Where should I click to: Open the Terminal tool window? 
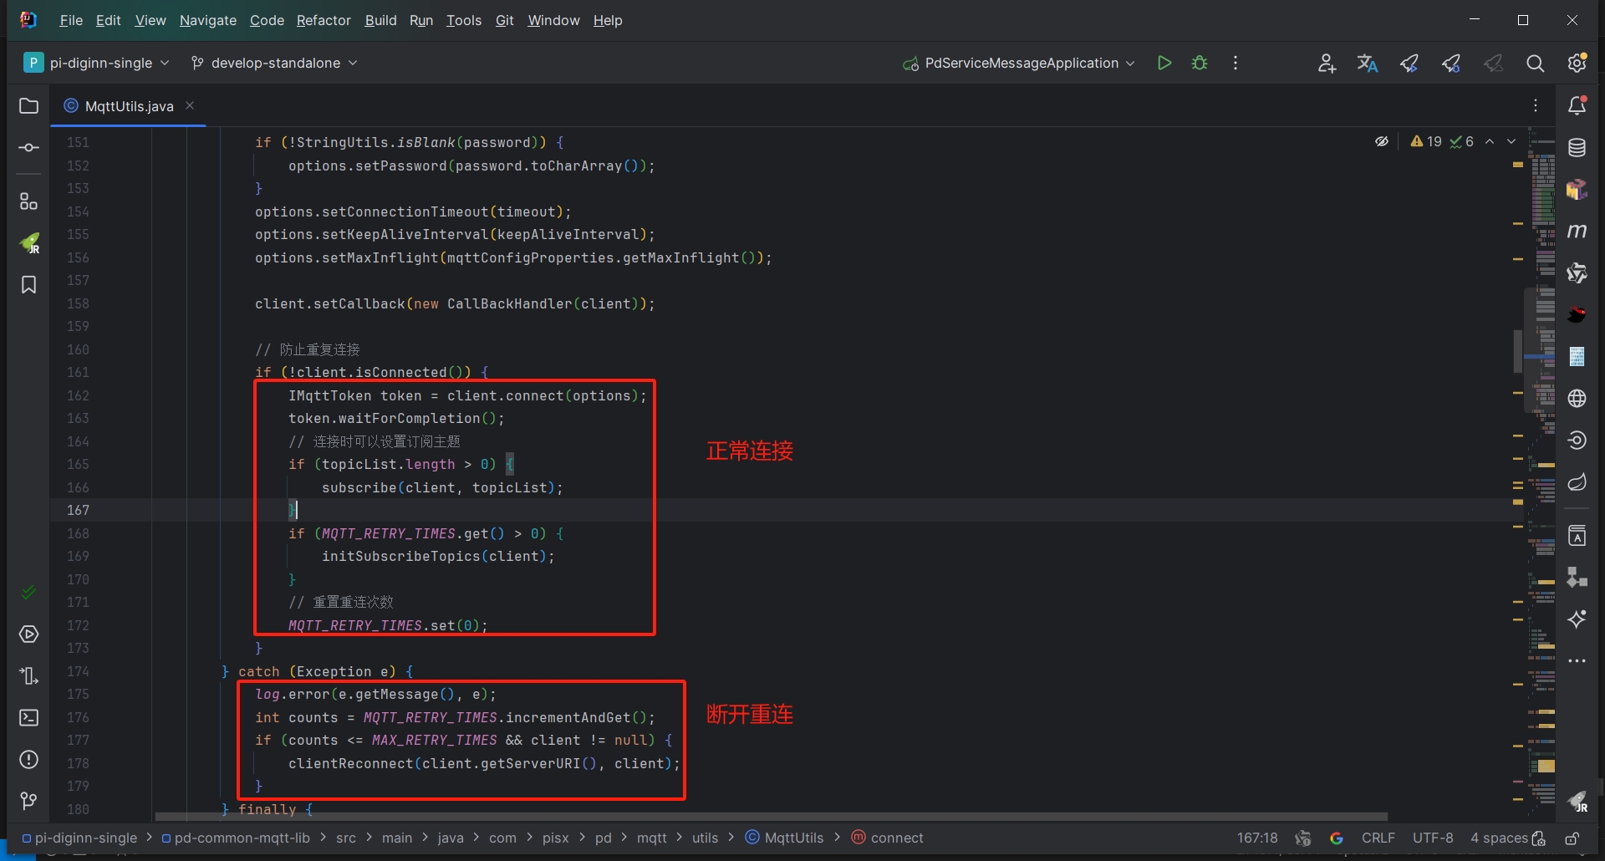(x=28, y=718)
